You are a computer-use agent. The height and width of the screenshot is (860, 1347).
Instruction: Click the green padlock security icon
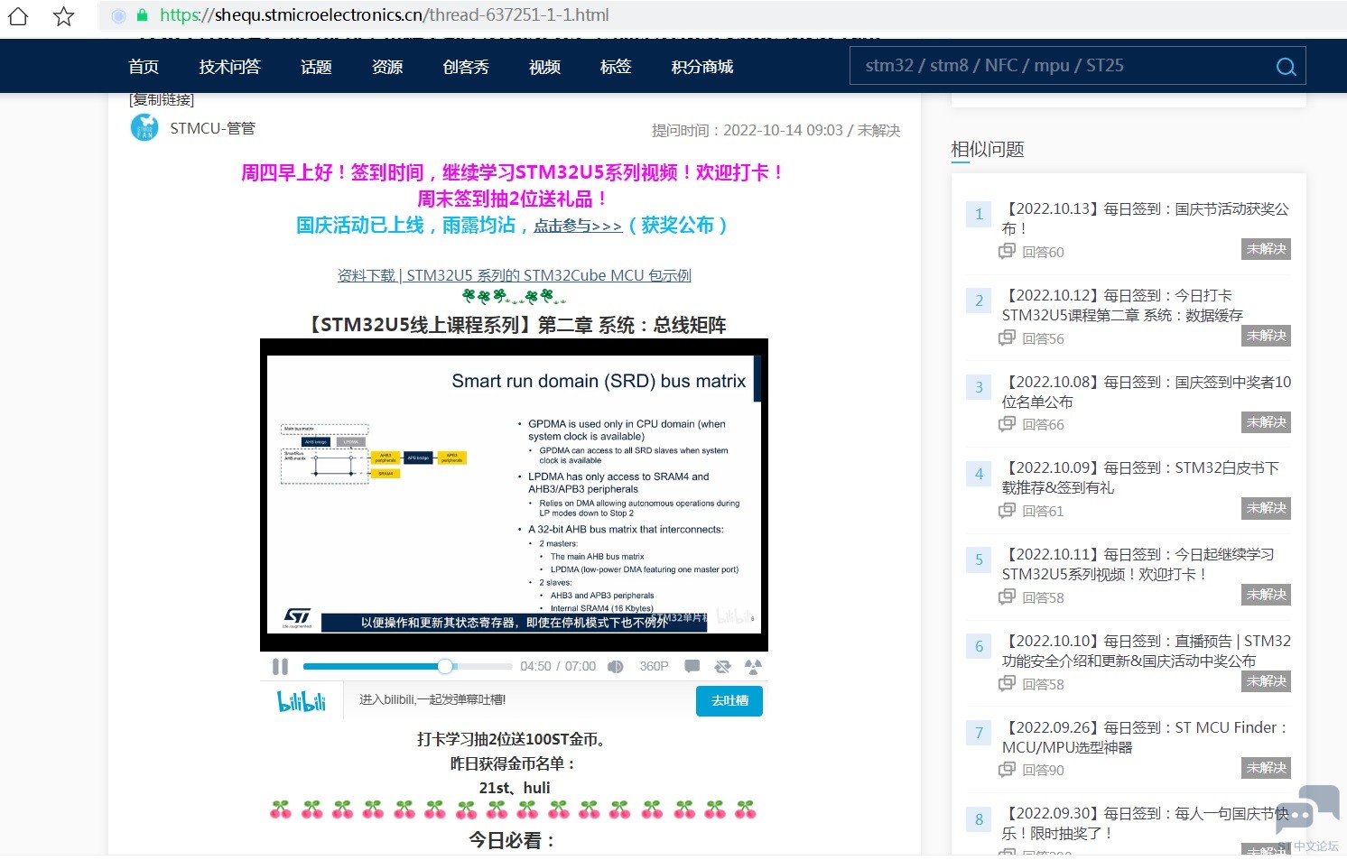point(142,15)
